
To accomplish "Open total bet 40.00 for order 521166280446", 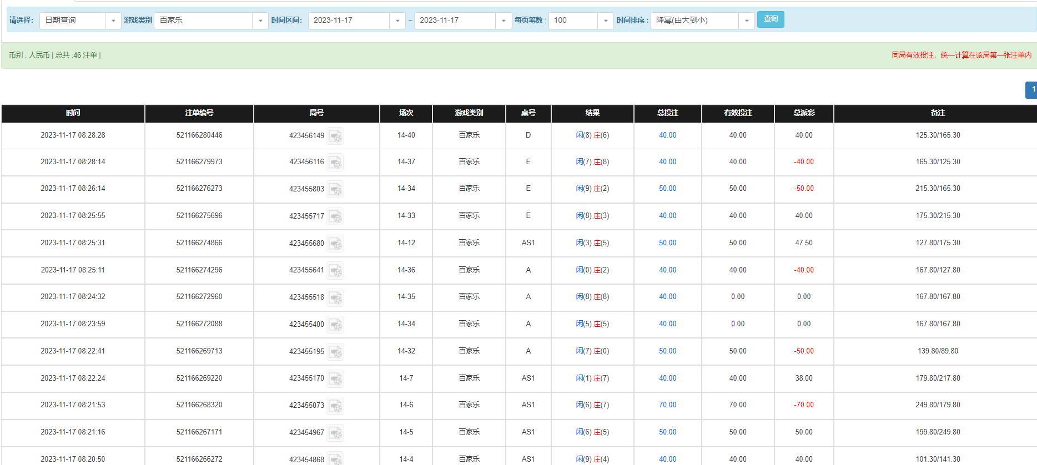I will (668, 135).
